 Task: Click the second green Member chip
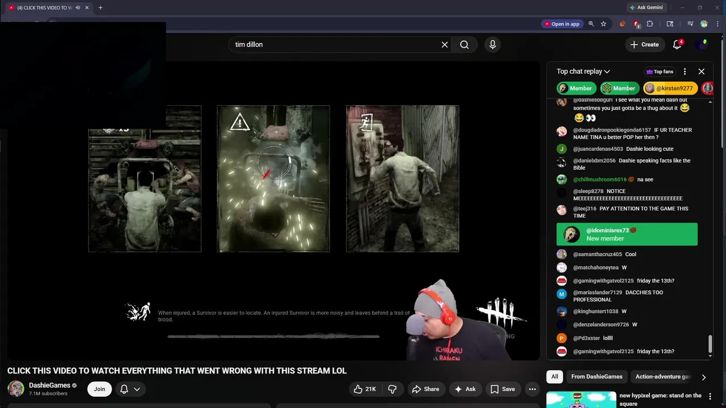[619, 88]
